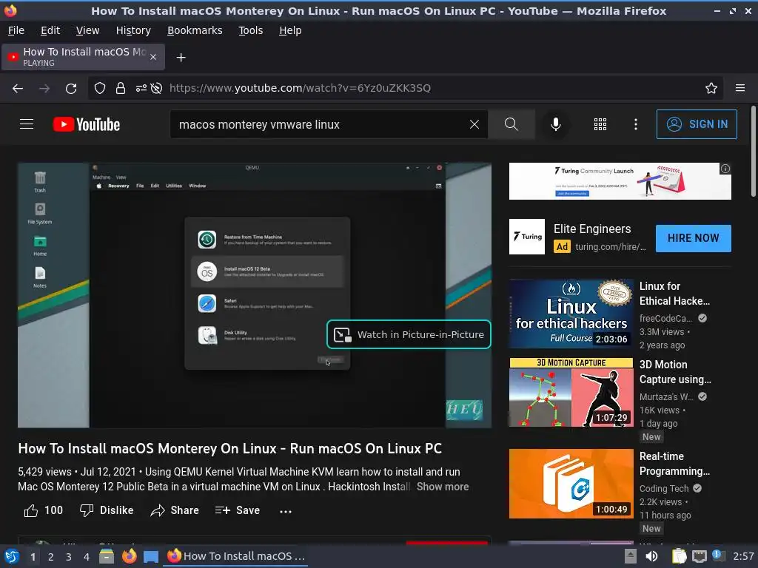Open more actions ellipsis under the video

tap(286, 511)
